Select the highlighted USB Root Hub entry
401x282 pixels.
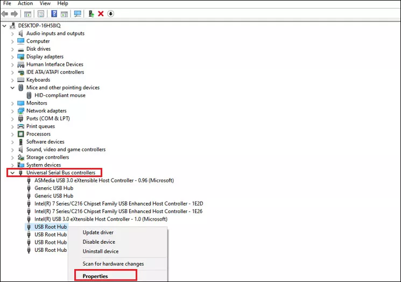pyautogui.click(x=51, y=227)
